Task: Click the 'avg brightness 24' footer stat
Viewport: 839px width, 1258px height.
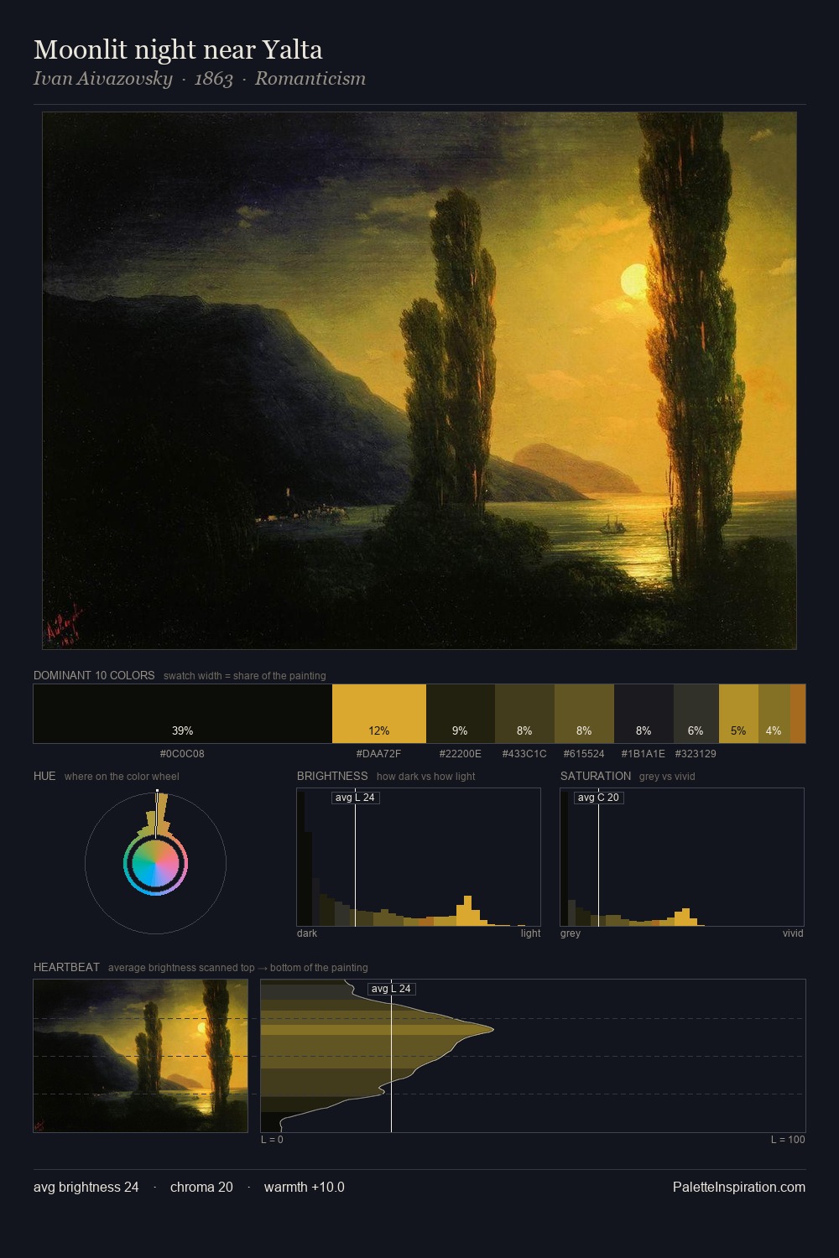Action: click(86, 1187)
